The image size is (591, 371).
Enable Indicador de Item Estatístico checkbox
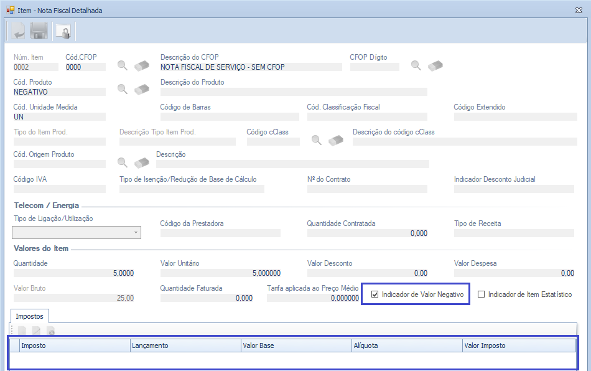click(x=481, y=294)
